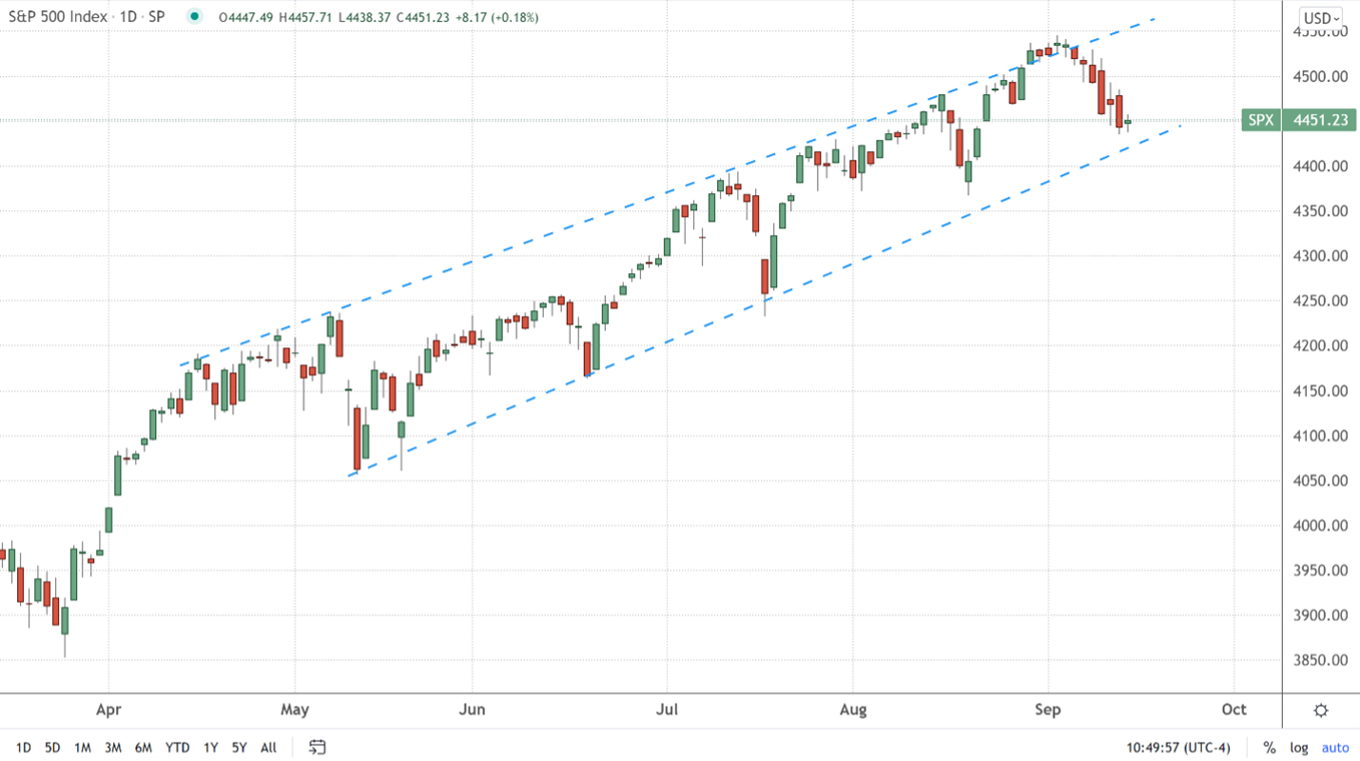Show All time range
The width and height of the screenshot is (1360, 761).
269,747
